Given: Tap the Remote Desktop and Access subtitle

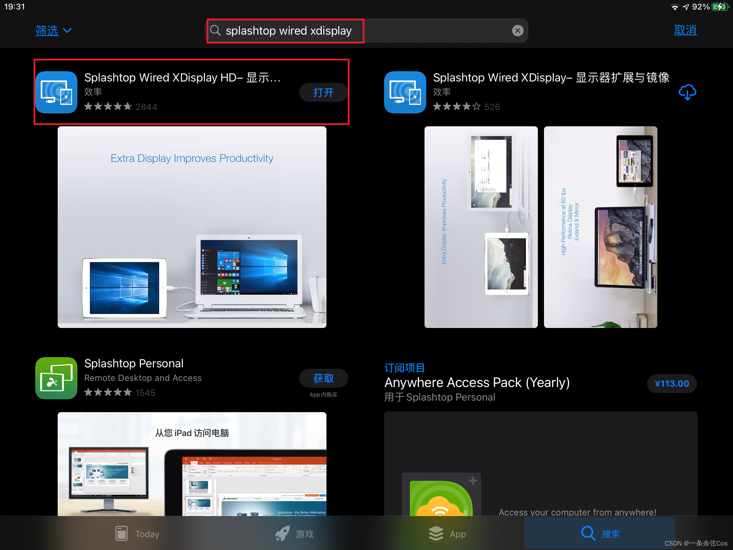Looking at the screenshot, I should point(143,378).
